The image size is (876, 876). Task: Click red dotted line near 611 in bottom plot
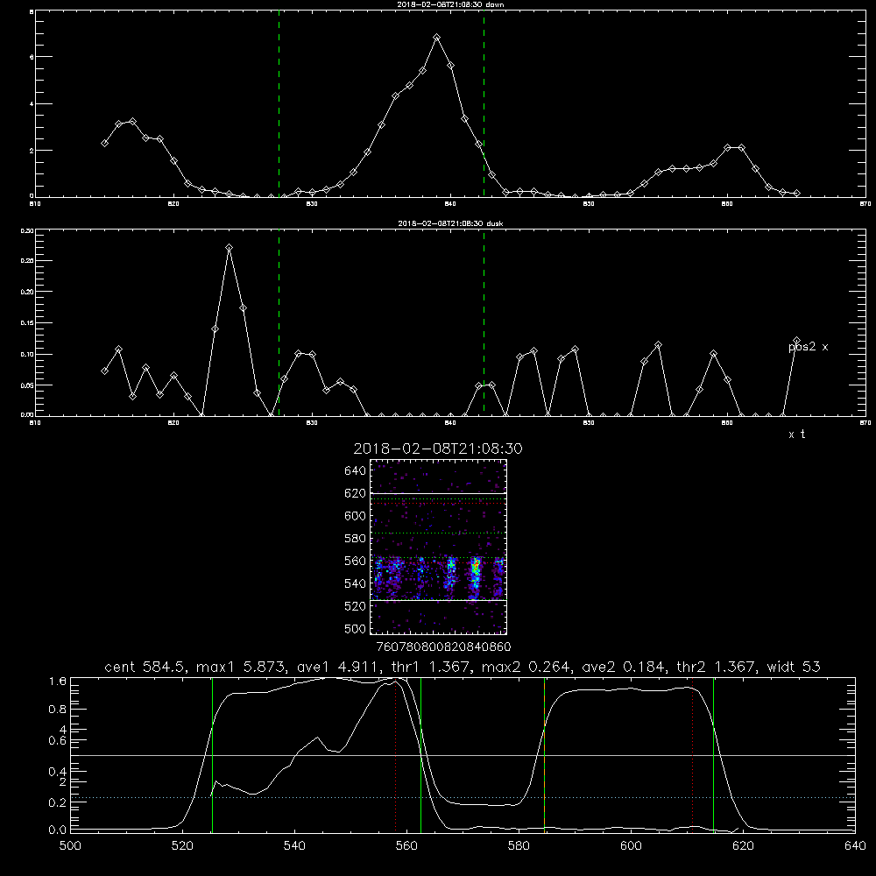(692, 754)
